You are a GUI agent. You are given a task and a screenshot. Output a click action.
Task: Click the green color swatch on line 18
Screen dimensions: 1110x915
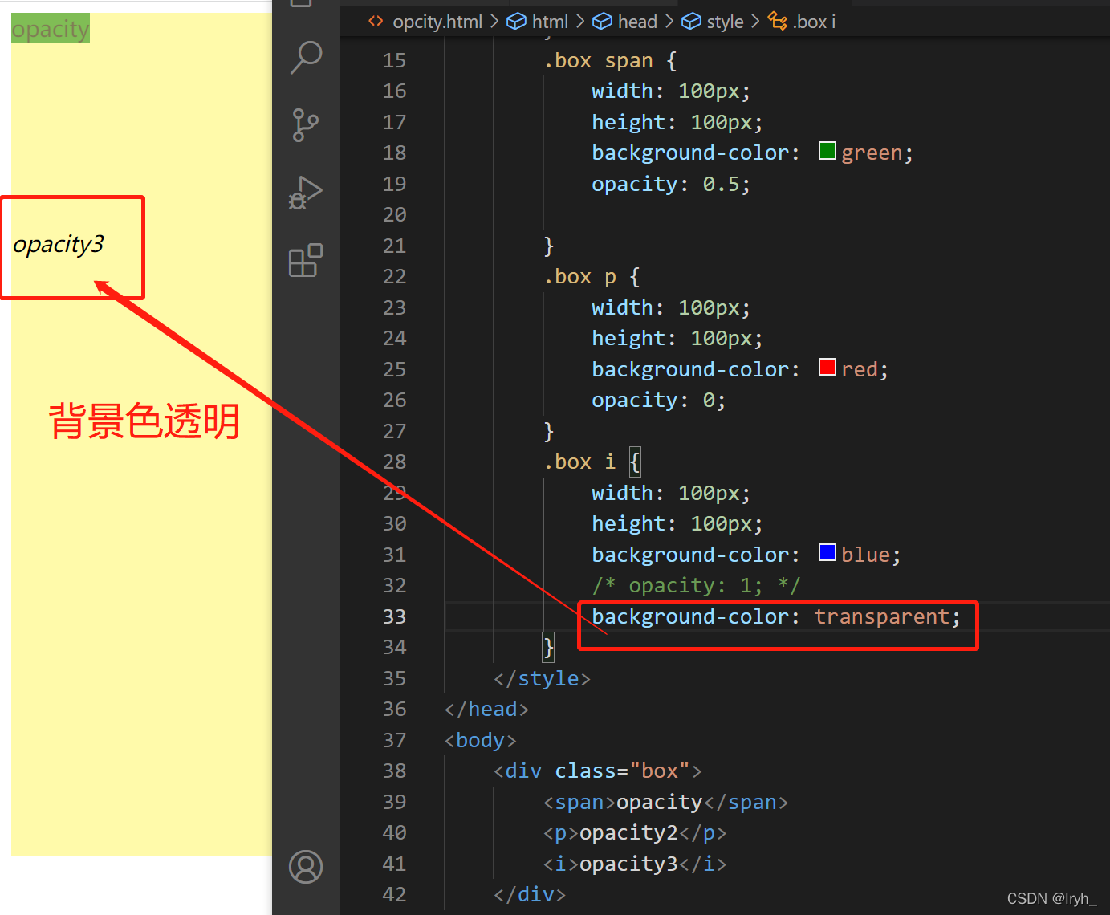click(x=827, y=150)
